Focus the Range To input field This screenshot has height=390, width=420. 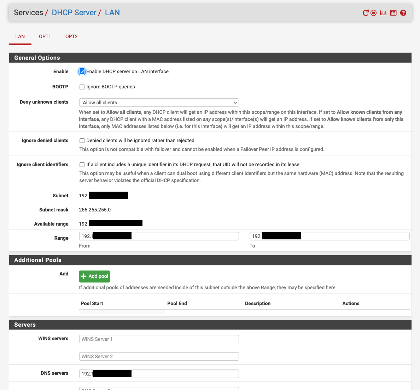329,236
